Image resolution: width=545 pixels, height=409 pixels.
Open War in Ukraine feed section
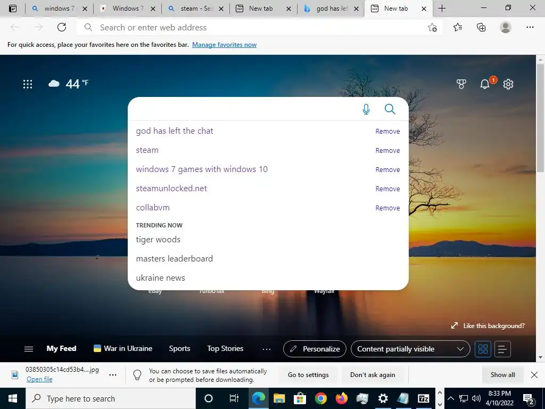pos(123,348)
